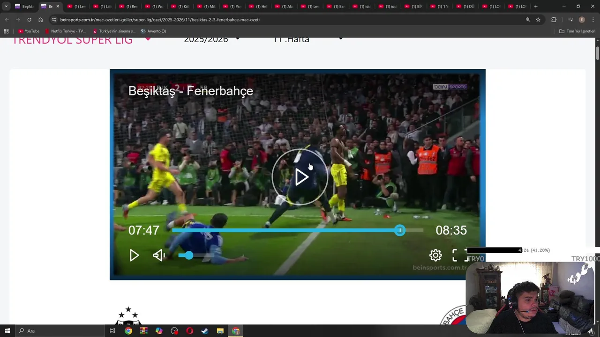Click the beinsports.com.tr address bar URL
The image size is (600, 337).
point(160,20)
